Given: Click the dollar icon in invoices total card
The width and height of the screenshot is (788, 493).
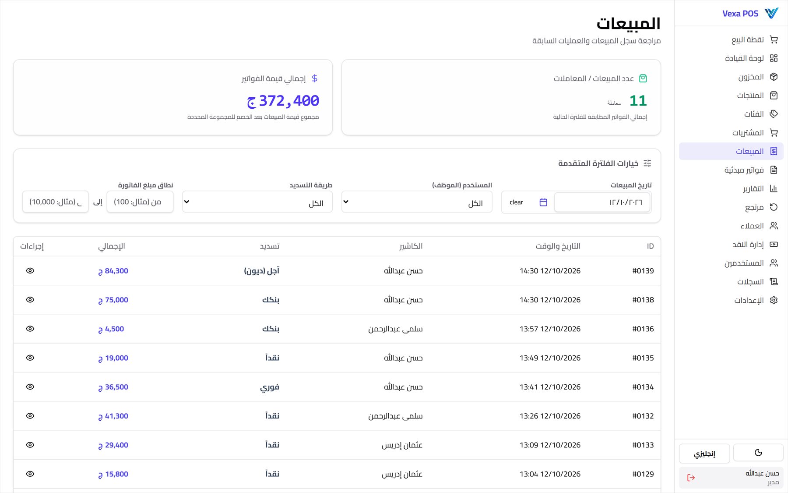Looking at the screenshot, I should [314, 78].
